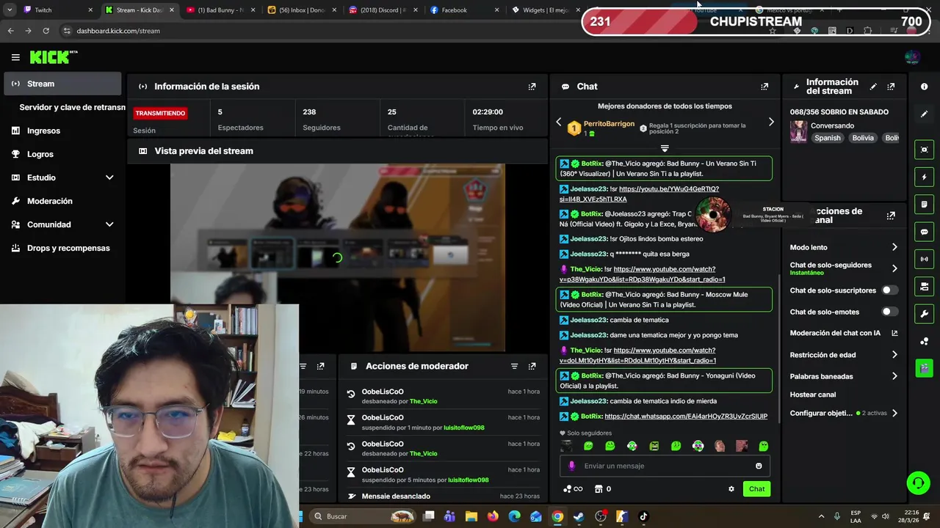
Task: Open OBS Studio from the taskbar
Action: click(601, 516)
